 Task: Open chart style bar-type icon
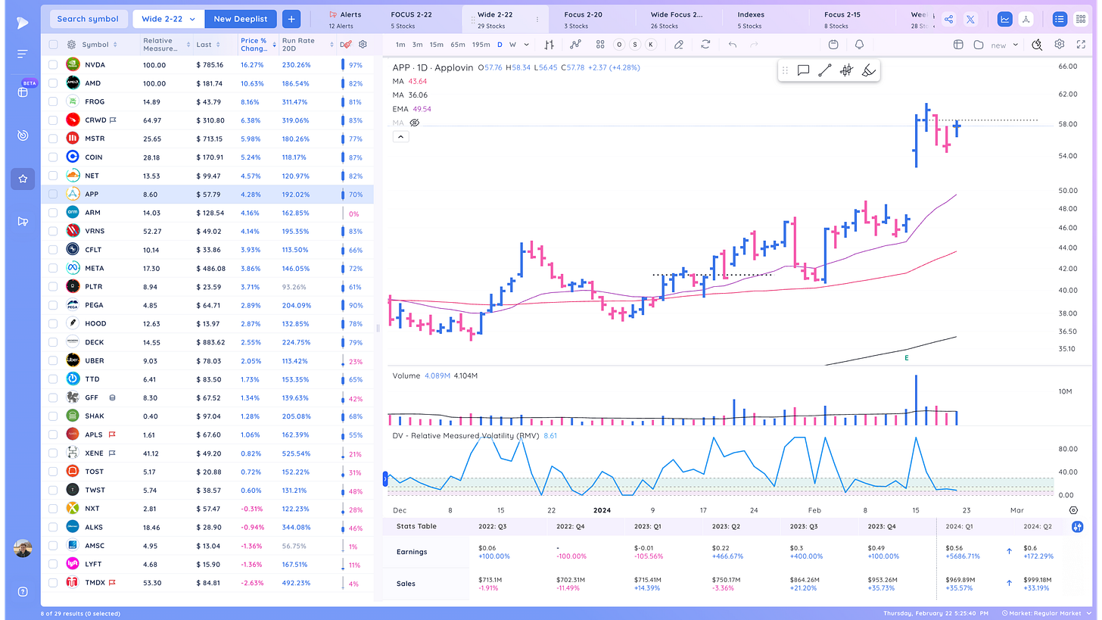549,45
